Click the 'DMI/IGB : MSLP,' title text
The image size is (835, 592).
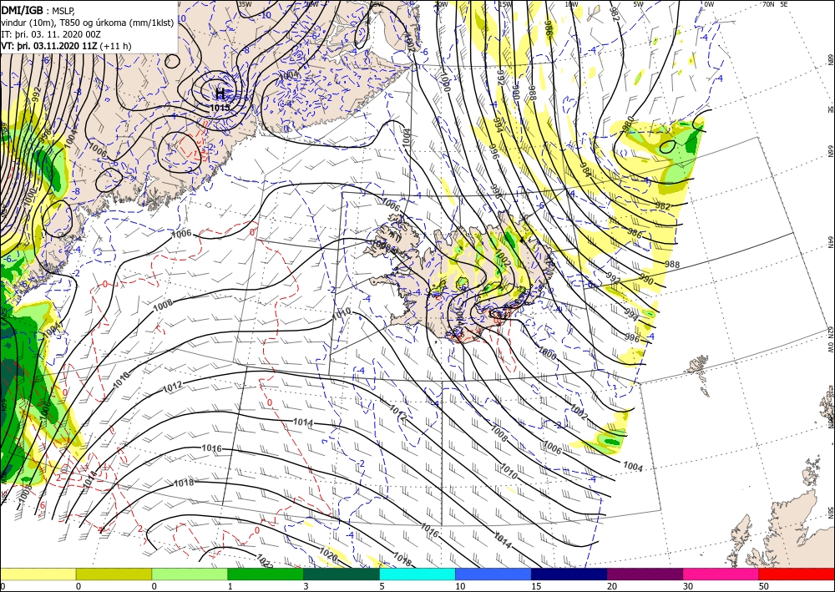pyautogui.click(x=38, y=9)
